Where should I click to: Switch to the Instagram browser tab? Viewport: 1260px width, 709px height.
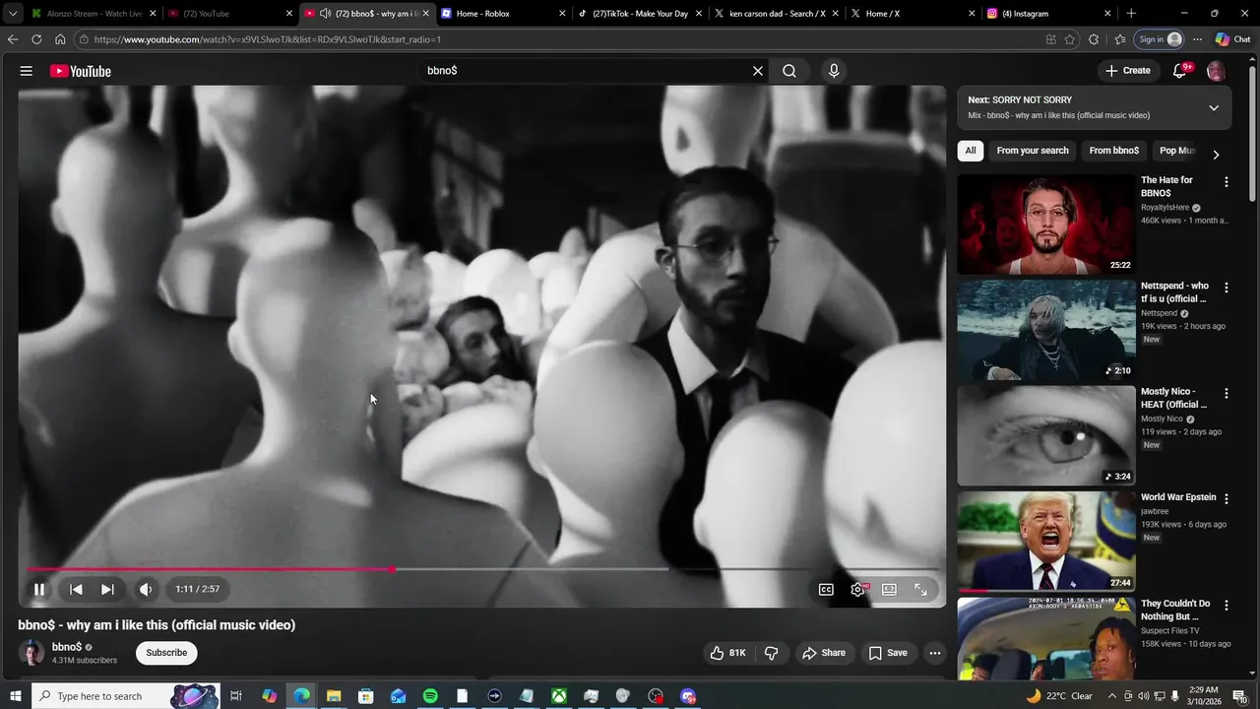[1048, 14]
